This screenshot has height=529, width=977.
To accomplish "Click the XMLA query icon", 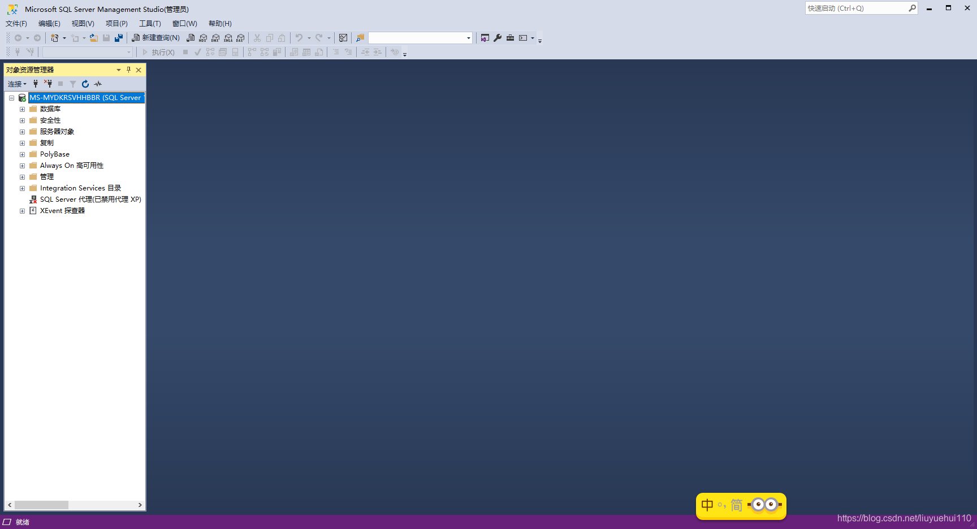I will (228, 38).
